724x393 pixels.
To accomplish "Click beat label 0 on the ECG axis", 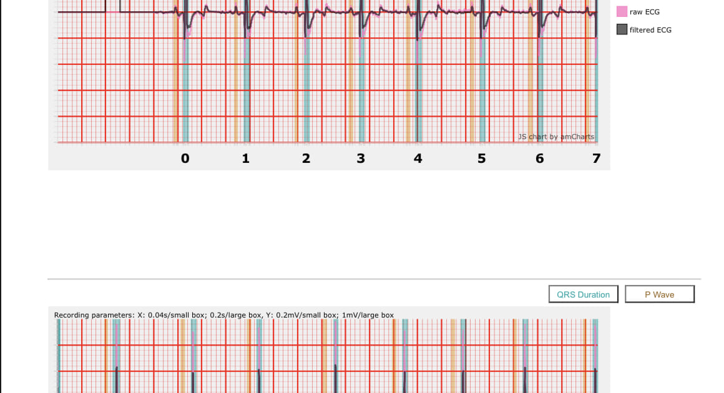I will point(185,158).
